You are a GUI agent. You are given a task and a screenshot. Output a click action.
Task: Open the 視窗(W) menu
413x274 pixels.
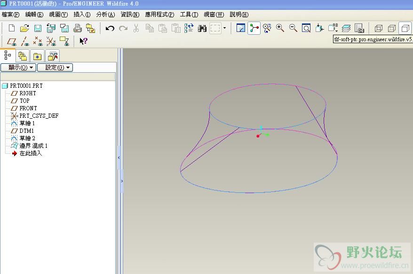click(214, 15)
